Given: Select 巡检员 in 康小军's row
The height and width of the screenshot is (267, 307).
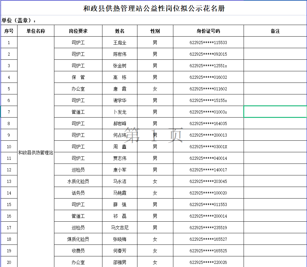Looking at the screenshot, I should pyautogui.click(x=78, y=169).
